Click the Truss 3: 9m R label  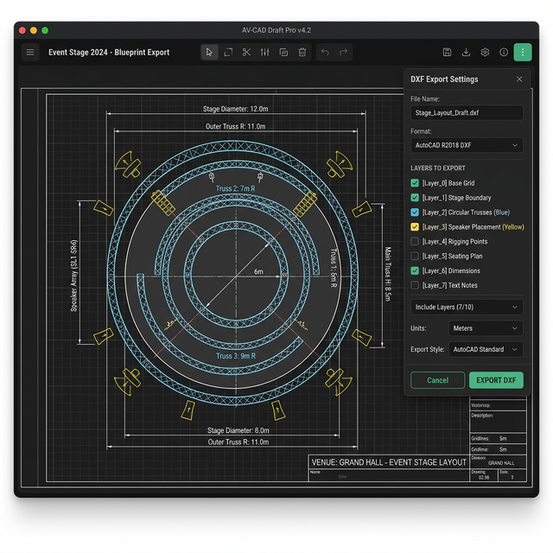click(x=236, y=356)
